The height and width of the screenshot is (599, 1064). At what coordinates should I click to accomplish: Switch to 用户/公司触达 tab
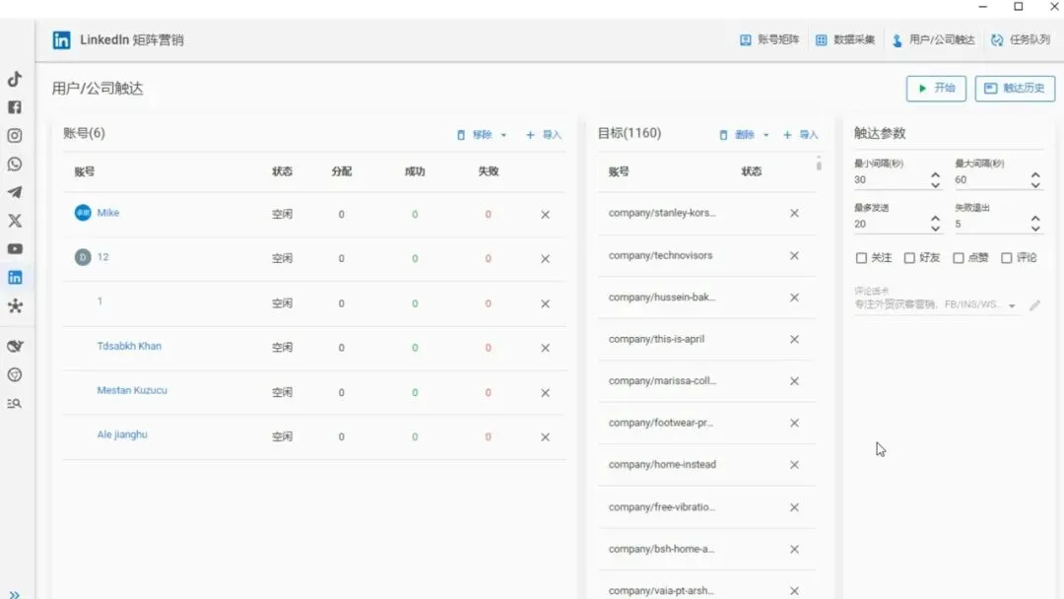(934, 40)
